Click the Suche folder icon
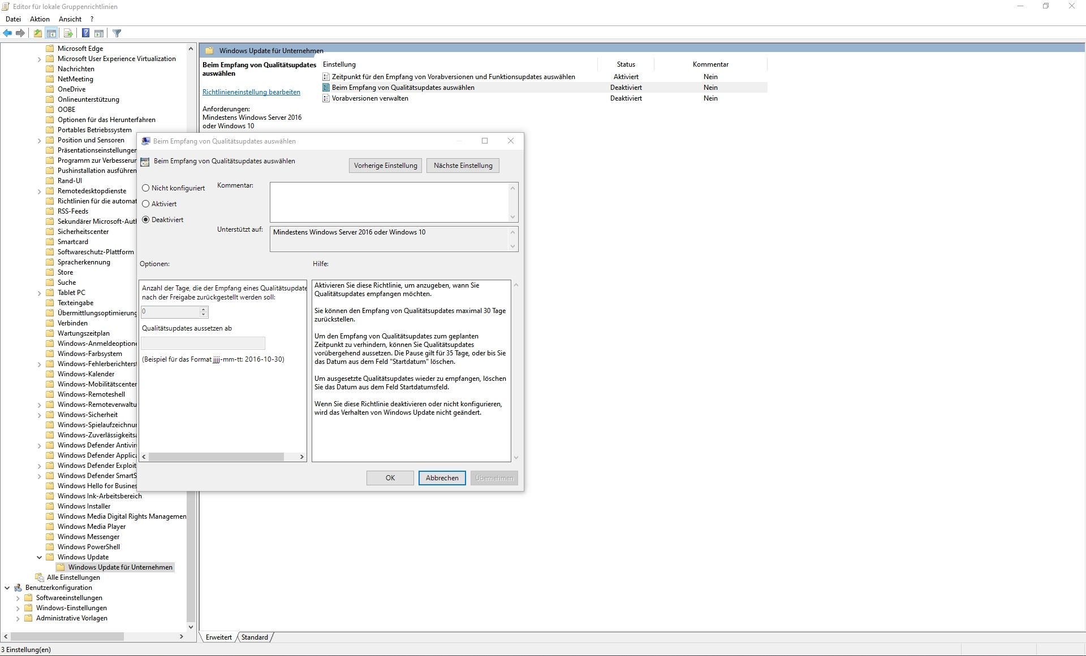 coord(50,283)
